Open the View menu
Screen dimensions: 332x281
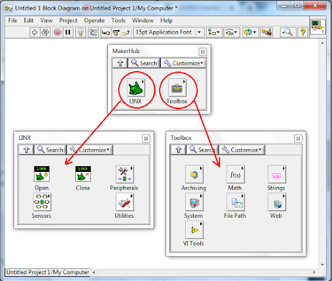tap(46, 20)
